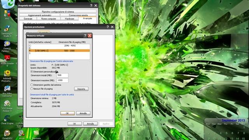Open the movie desktop icon
Image resolution: width=249 pixels, height=140 pixels.
coord(22,135)
